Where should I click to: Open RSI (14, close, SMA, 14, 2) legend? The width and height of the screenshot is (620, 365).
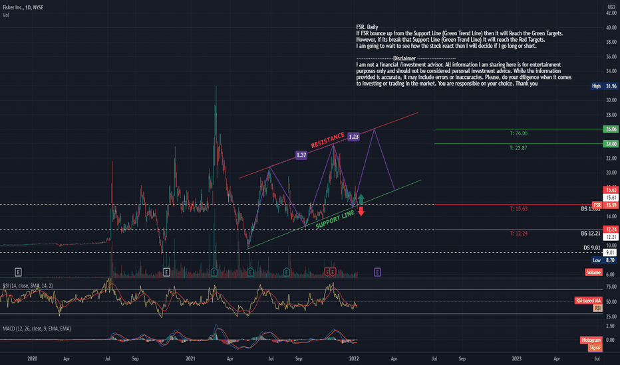[x=28, y=285]
